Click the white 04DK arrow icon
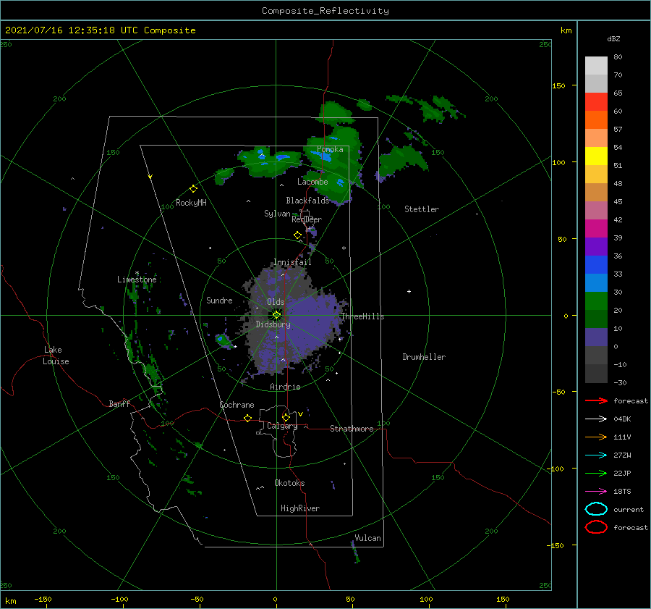The image size is (651, 609). point(596,419)
